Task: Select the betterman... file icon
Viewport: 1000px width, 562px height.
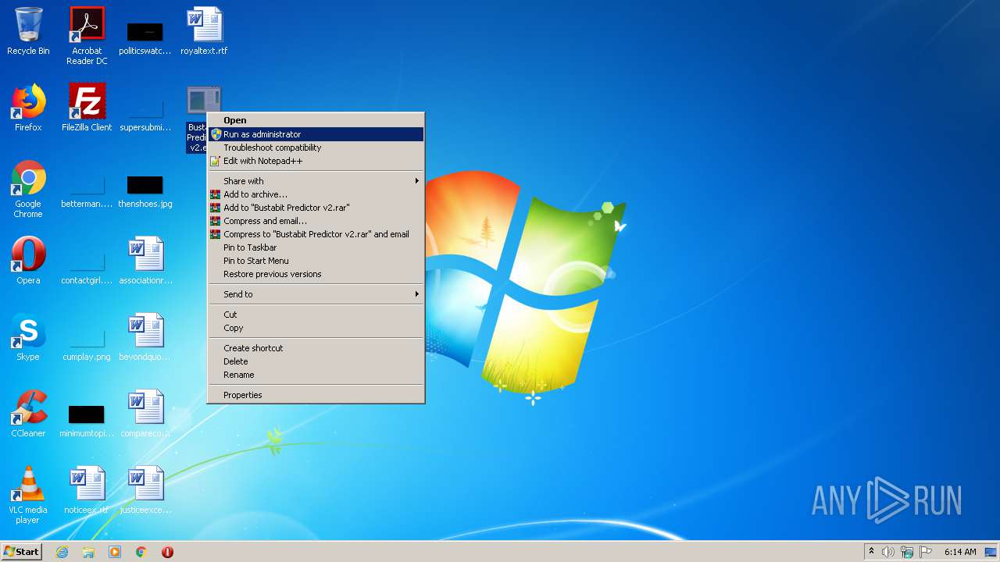Action: tap(87, 192)
